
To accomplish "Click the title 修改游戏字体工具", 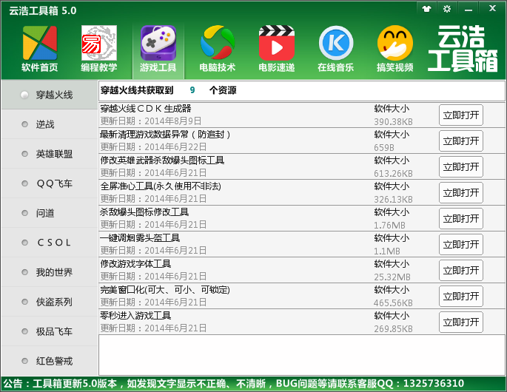I will tap(135, 264).
